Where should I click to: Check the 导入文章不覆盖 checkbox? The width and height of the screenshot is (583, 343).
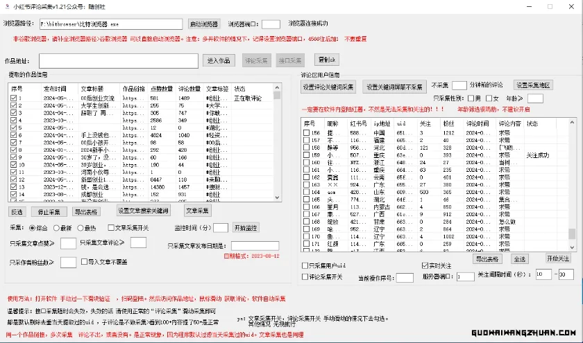[x=85, y=262]
